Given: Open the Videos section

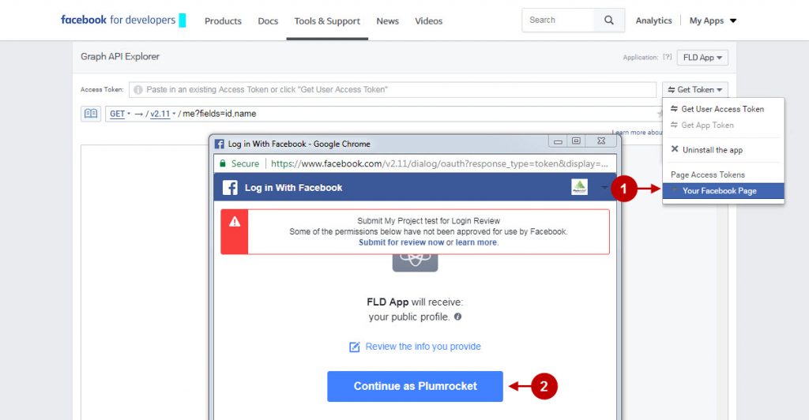Looking at the screenshot, I should tap(429, 21).
